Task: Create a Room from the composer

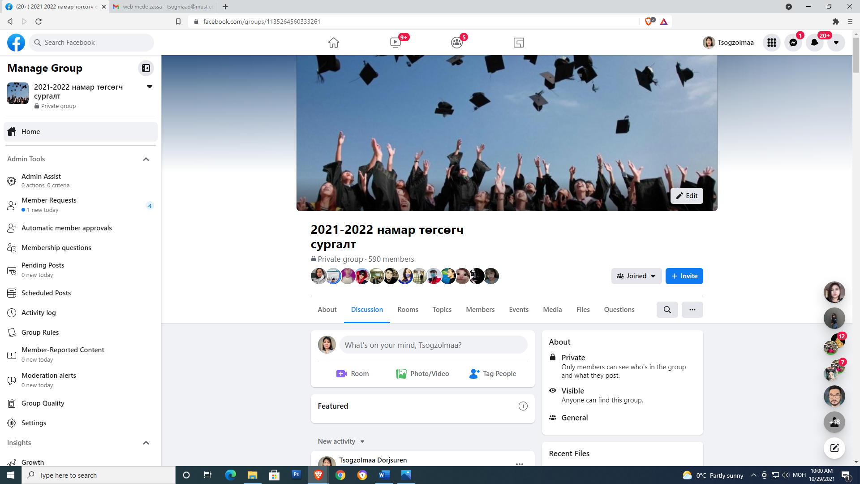Action: [x=353, y=374]
